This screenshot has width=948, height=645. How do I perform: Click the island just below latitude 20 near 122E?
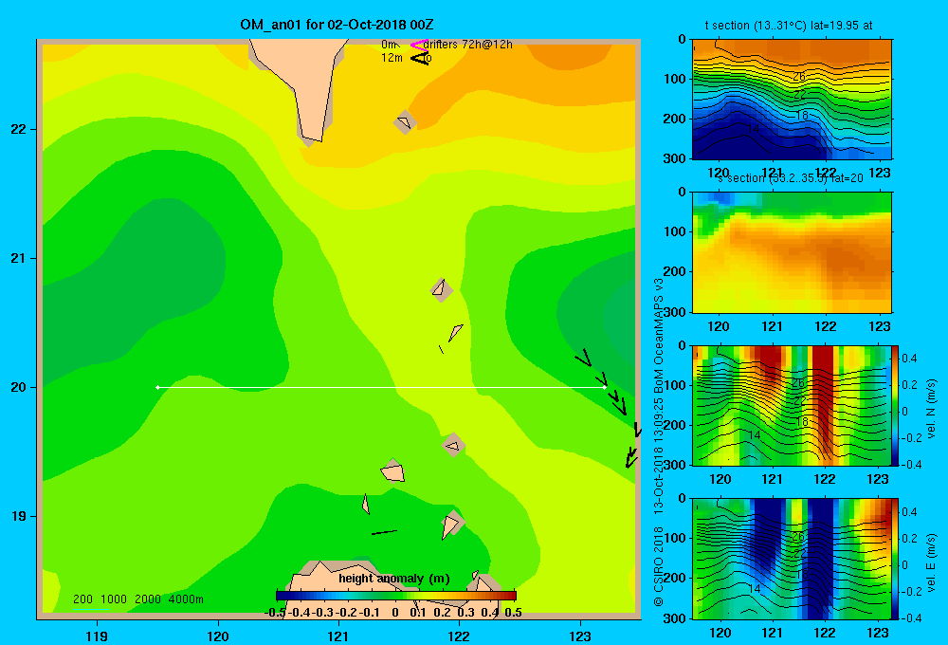point(453,445)
